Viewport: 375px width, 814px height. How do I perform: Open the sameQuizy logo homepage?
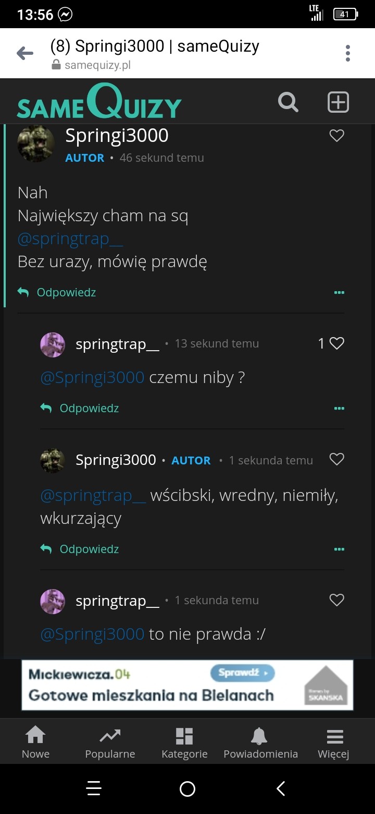[x=99, y=103]
